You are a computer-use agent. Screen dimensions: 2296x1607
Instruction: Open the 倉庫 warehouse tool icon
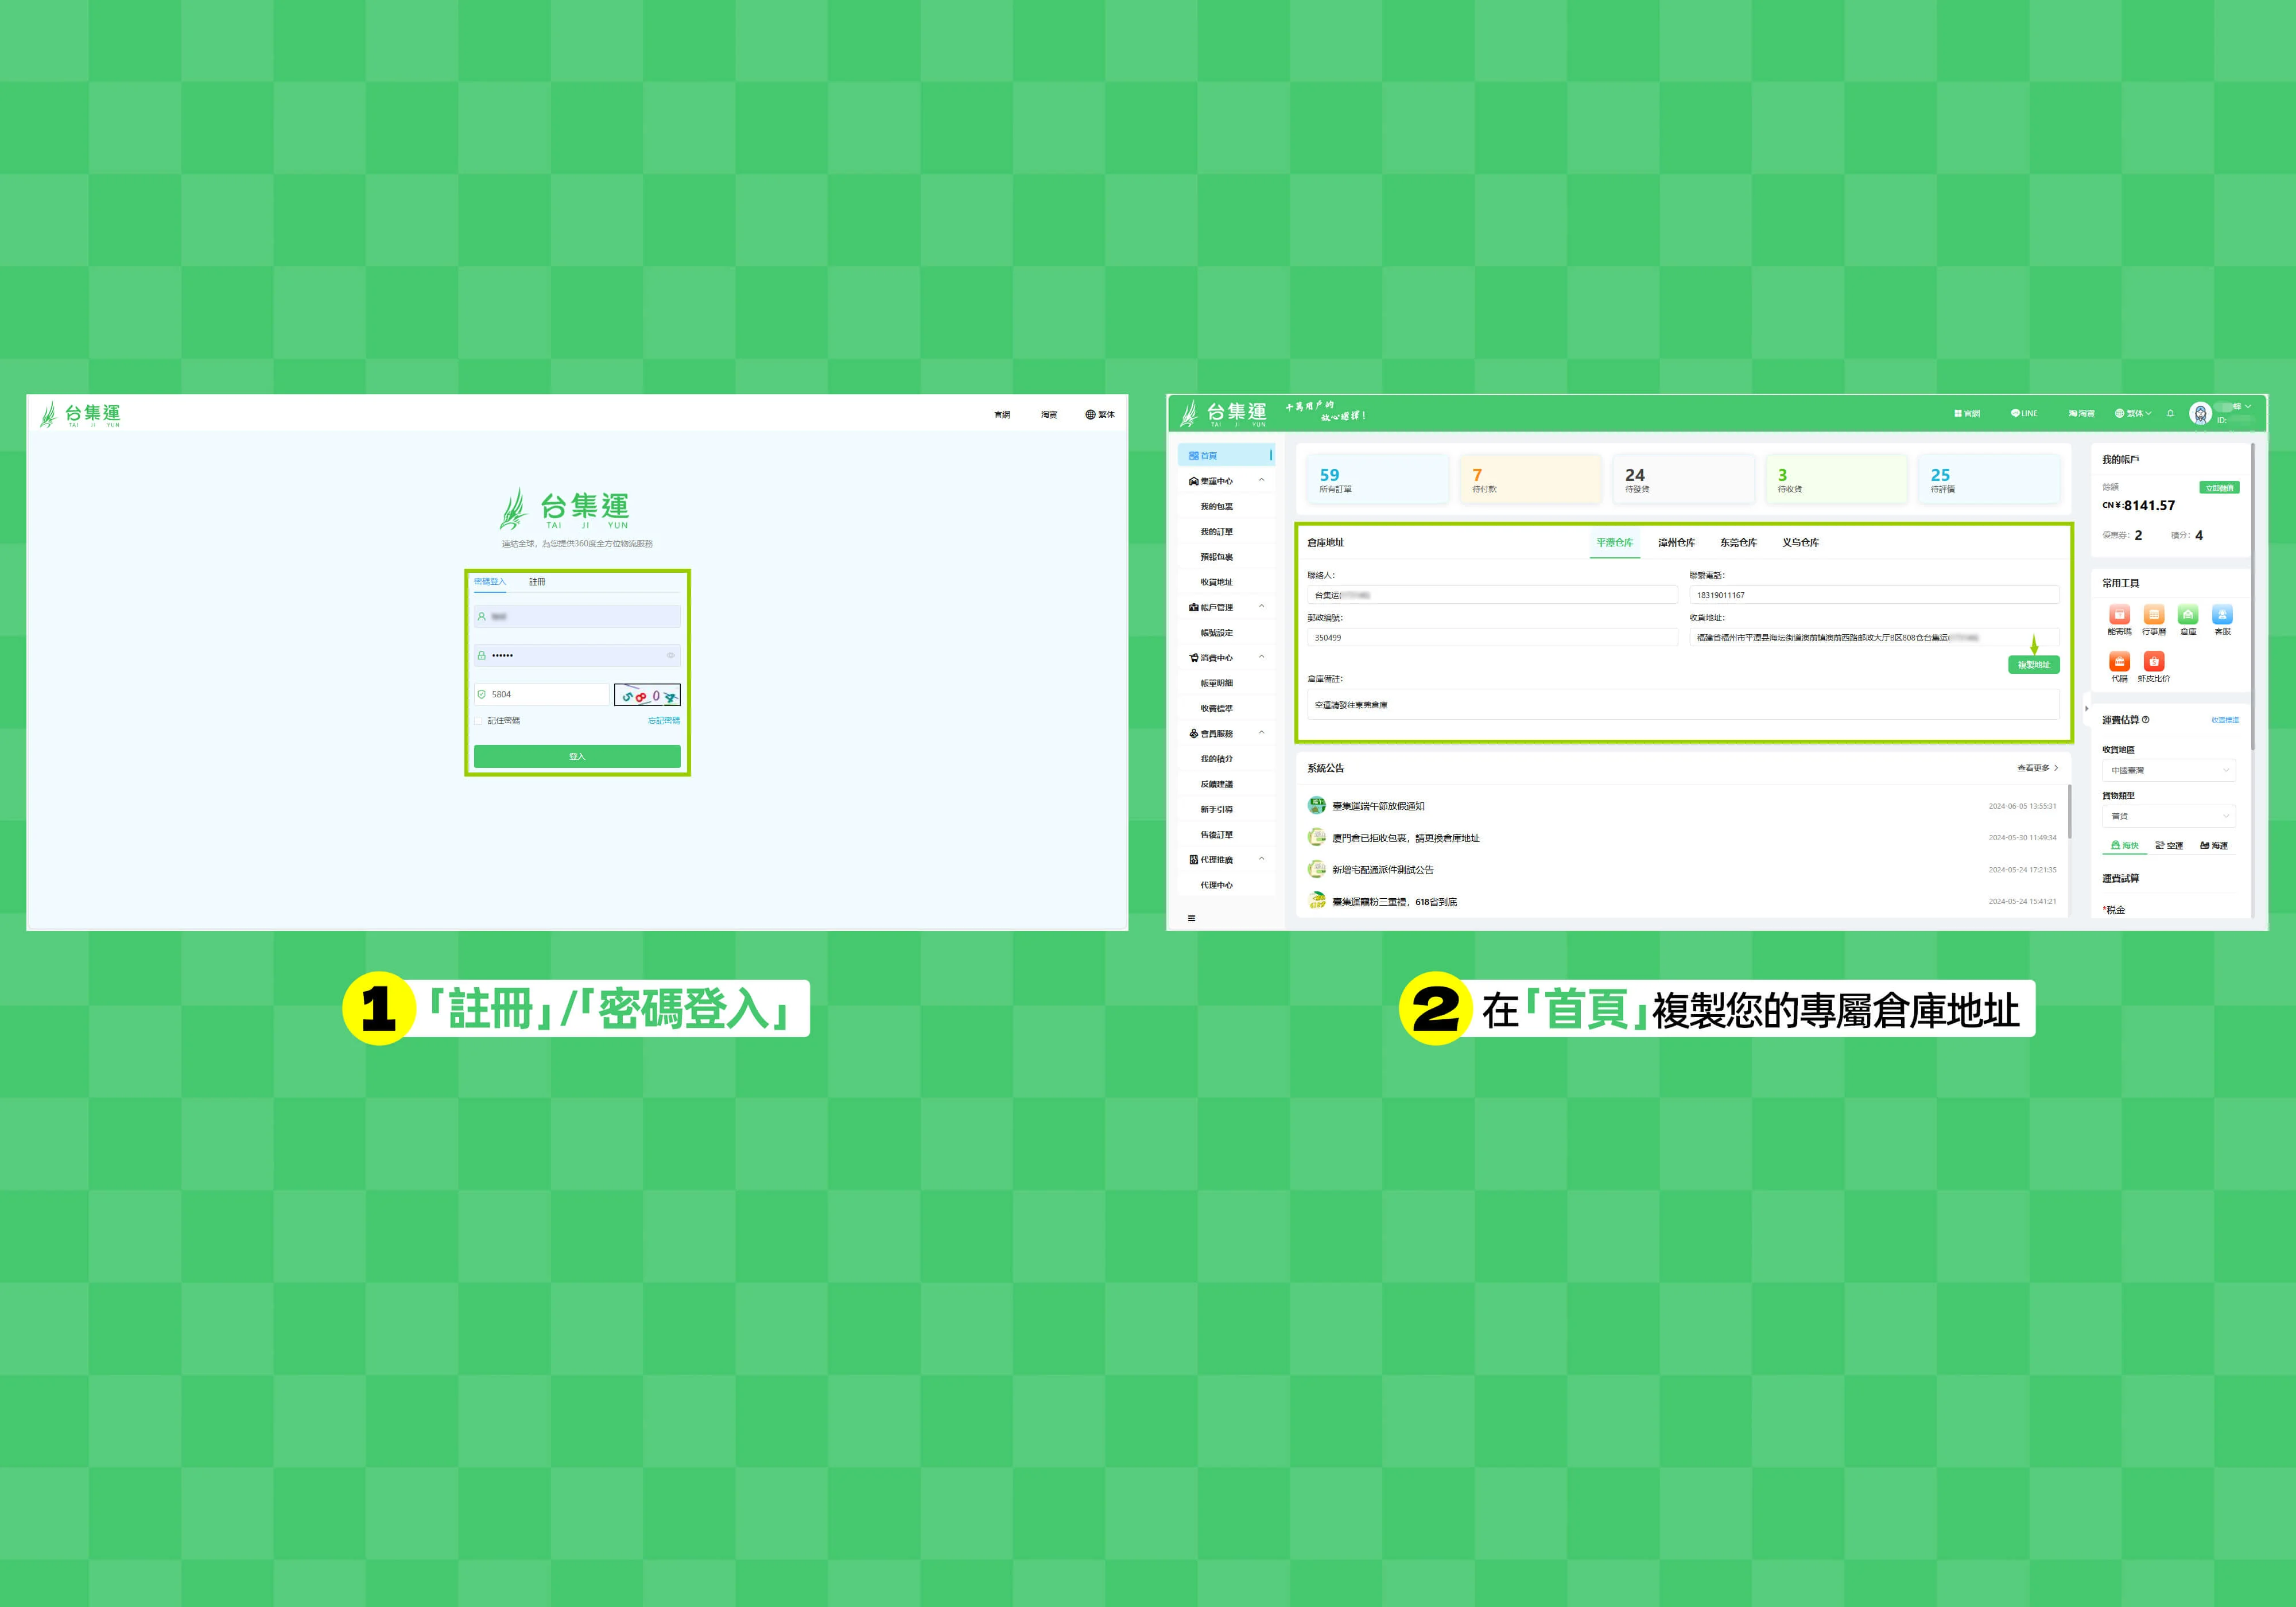click(2188, 615)
